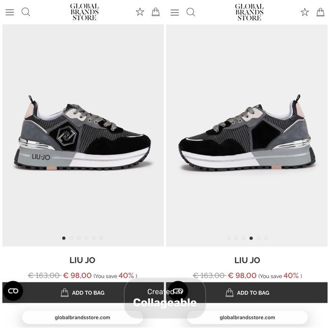Tap Global Brands Store logo on left

pyautogui.click(x=84, y=12)
